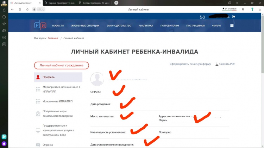Screen dimensions: 264x148
Task: Click Сформировать печатную форму link
Action: click(x=190, y=64)
